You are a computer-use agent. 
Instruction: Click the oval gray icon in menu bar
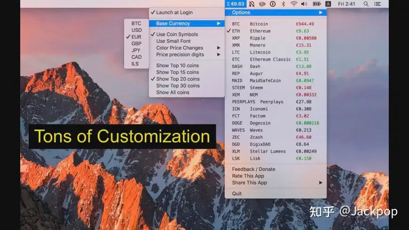tap(262, 4)
